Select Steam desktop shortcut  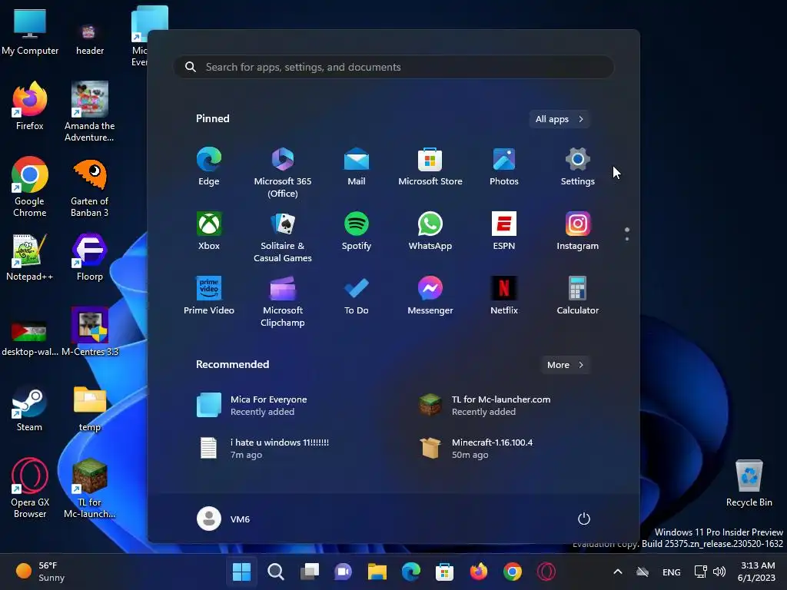(30, 409)
